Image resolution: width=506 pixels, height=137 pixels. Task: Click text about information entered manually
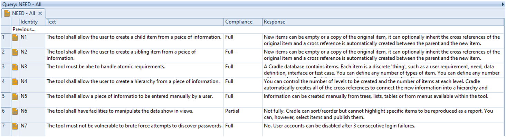click(130, 96)
